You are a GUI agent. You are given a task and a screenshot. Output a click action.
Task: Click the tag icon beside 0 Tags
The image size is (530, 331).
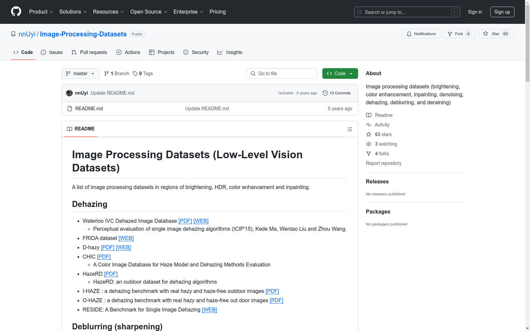point(135,73)
